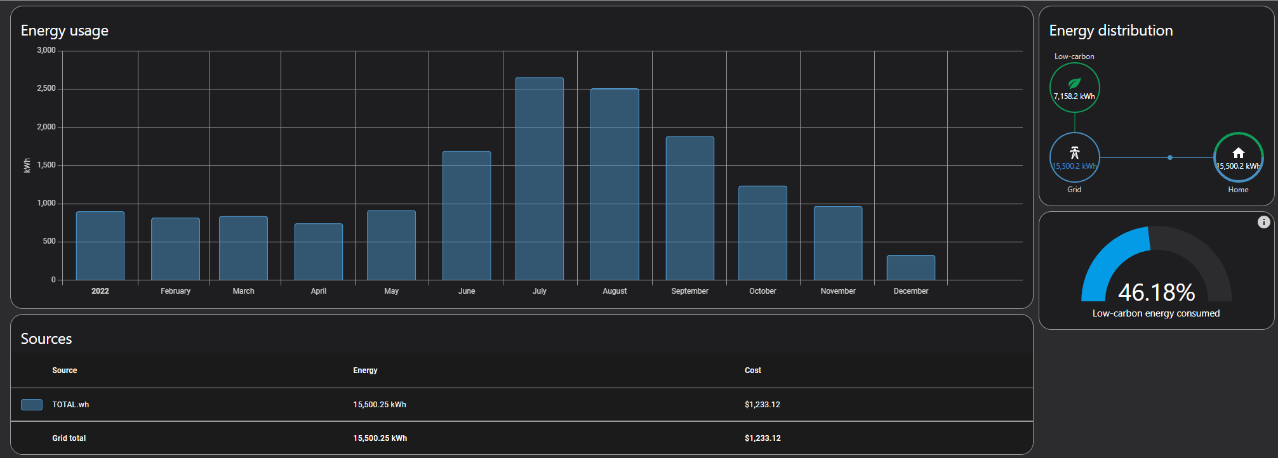Click the moving dot on grid-to-home line
This screenshot has height=458, width=1278.
click(x=1169, y=157)
